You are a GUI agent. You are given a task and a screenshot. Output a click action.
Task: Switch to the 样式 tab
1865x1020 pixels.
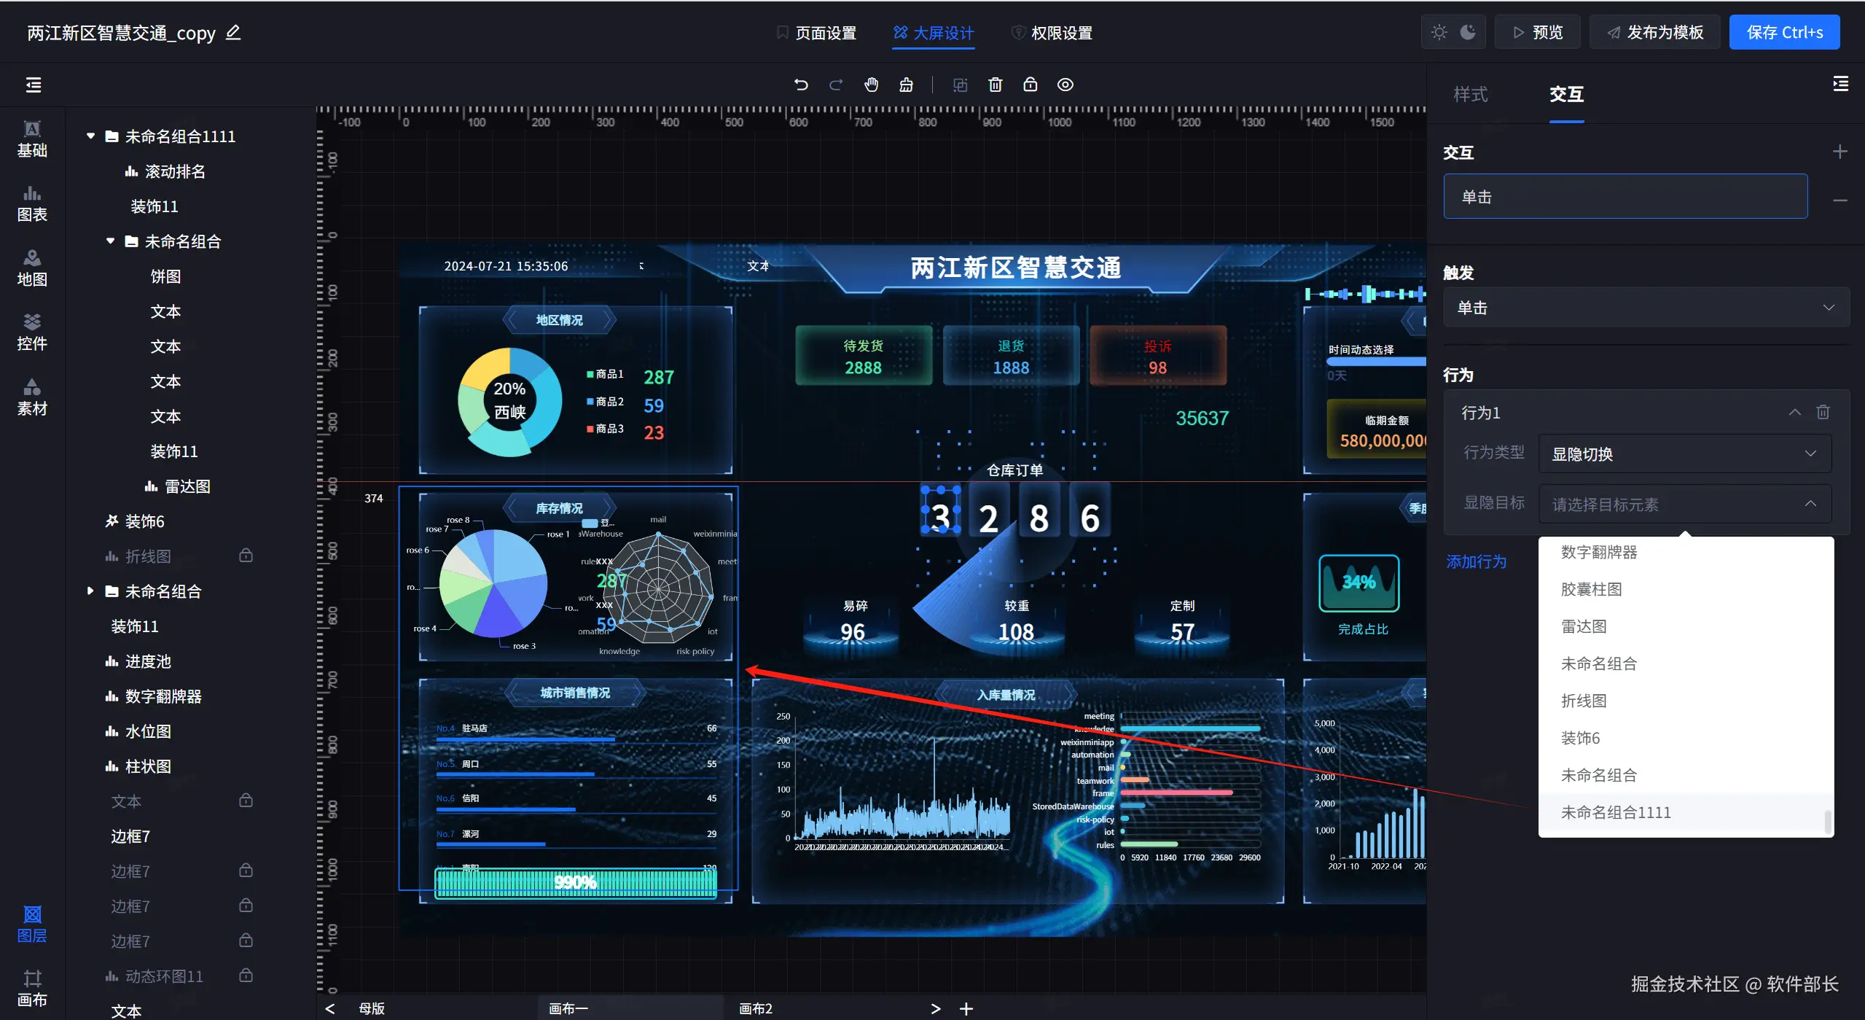(1470, 94)
